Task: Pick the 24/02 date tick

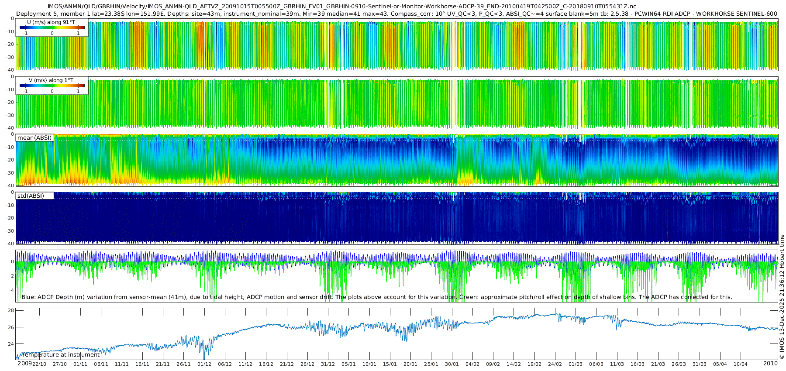Action: pyautogui.click(x=555, y=364)
